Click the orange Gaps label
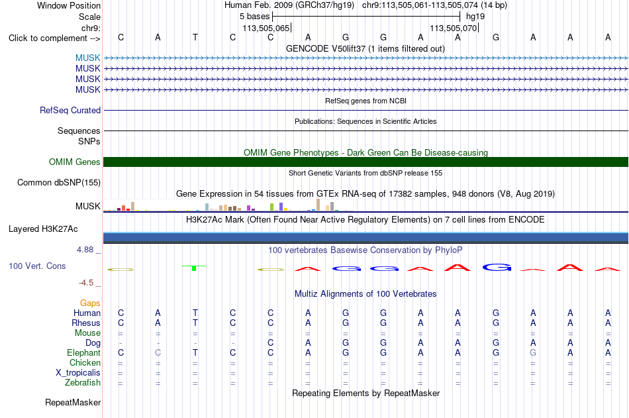 click(90, 303)
